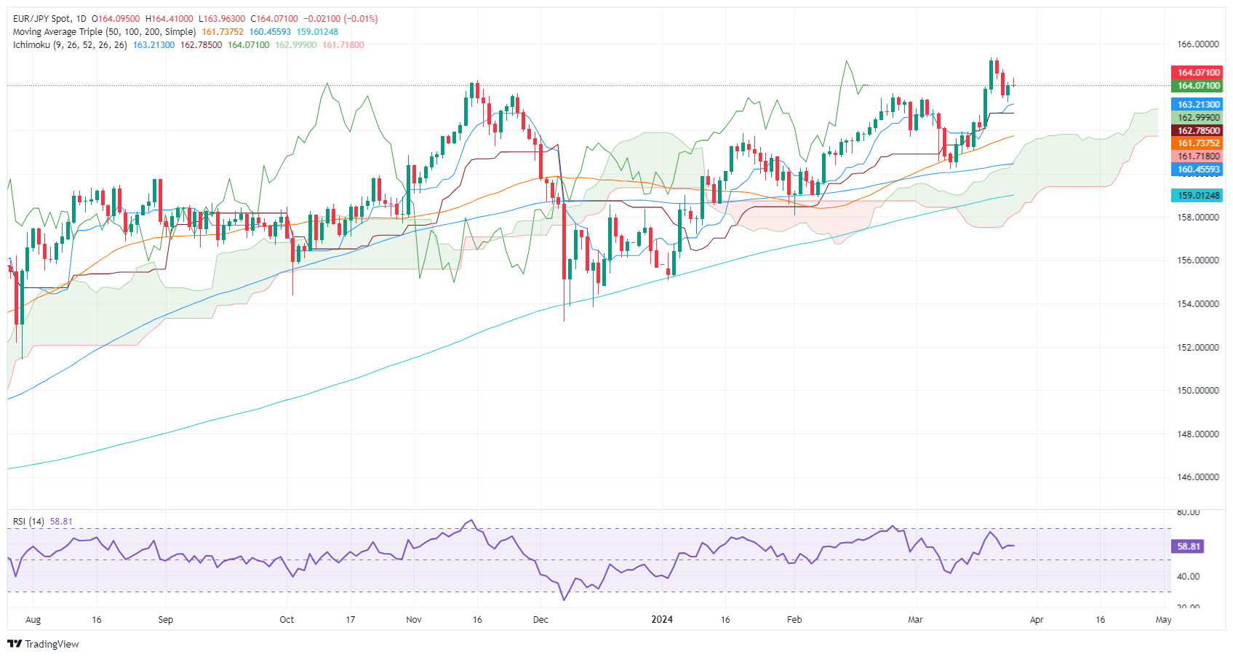
Task: Click the purple 58.81 RSI axis tag
Action: [1188, 546]
